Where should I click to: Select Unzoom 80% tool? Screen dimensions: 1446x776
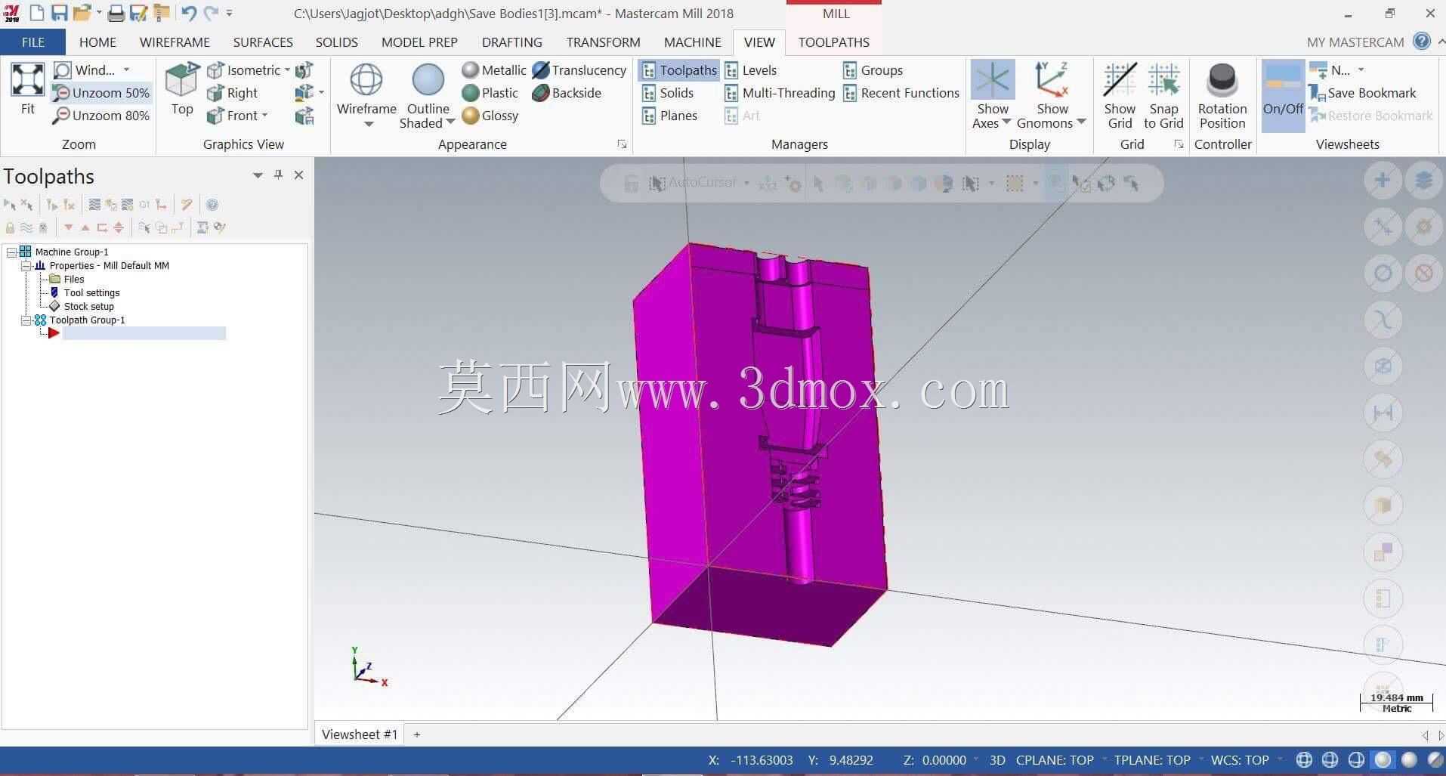pos(101,116)
